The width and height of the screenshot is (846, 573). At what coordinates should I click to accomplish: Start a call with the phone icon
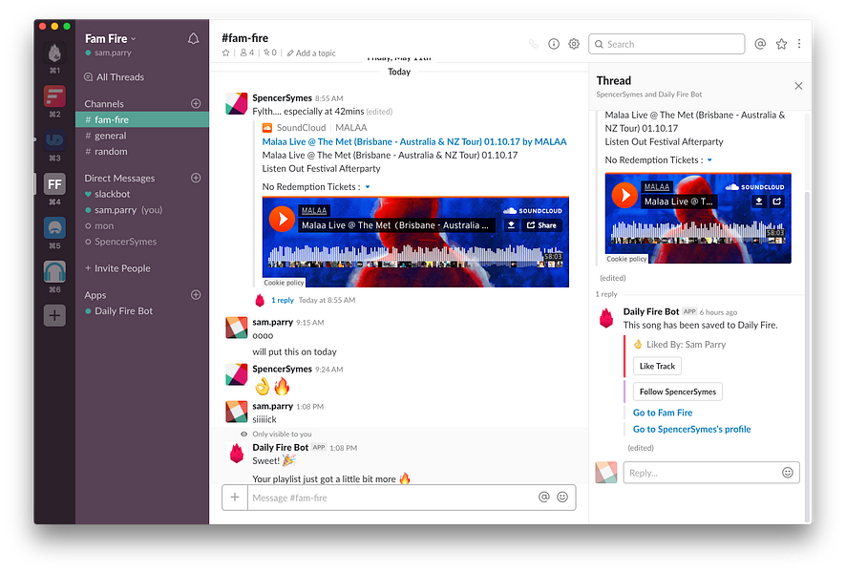point(534,44)
